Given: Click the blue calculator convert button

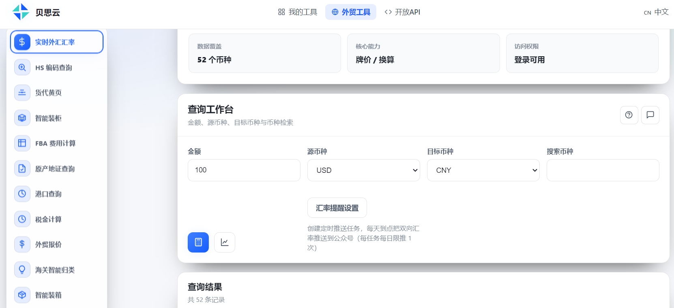Looking at the screenshot, I should click(198, 242).
